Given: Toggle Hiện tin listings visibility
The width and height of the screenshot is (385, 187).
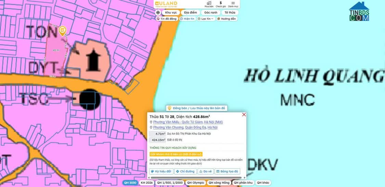Looking at the screenshot, I should (187, 19).
